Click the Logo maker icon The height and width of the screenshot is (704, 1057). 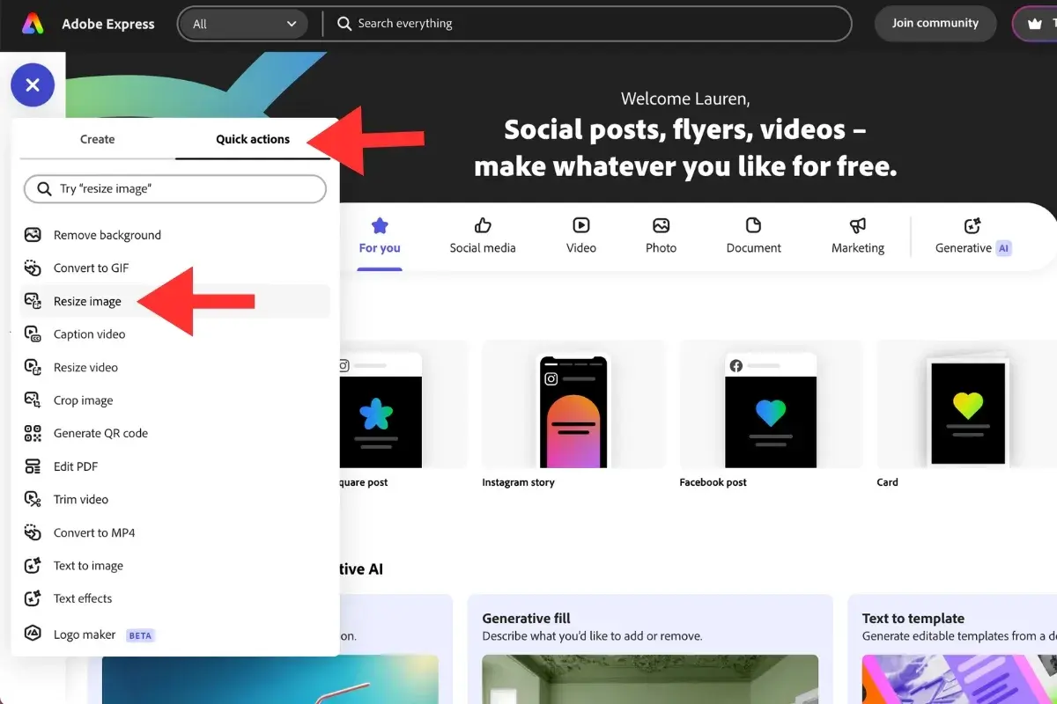coord(33,634)
